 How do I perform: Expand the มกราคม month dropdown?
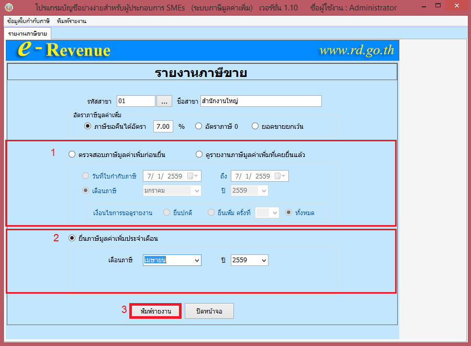197,191
